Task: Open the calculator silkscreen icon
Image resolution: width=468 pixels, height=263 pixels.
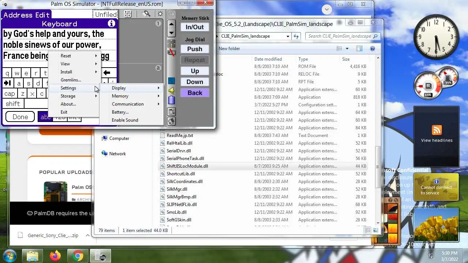Action: [128, 14]
